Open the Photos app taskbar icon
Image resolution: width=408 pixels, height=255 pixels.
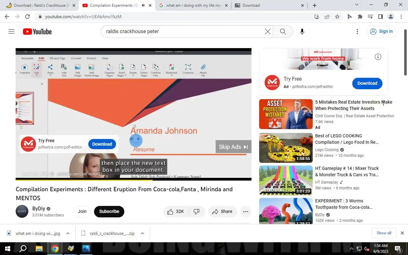click(x=86, y=249)
